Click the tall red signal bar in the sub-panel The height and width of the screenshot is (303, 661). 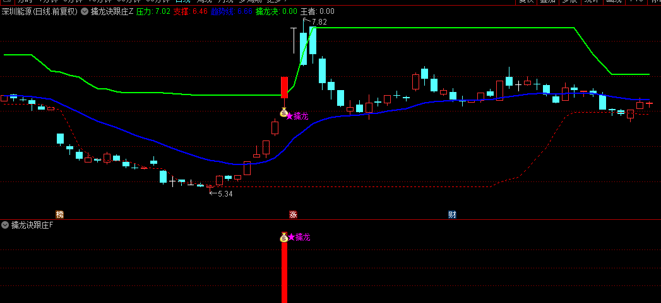(284, 272)
